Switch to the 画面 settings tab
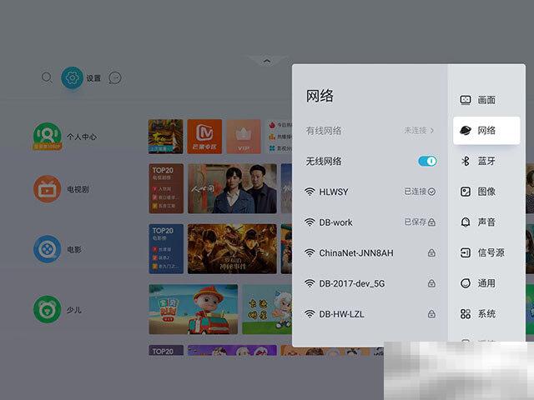534x400 pixels. point(486,100)
